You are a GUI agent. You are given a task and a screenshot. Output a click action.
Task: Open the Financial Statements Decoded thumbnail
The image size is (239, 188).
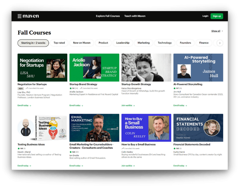coord(198,128)
